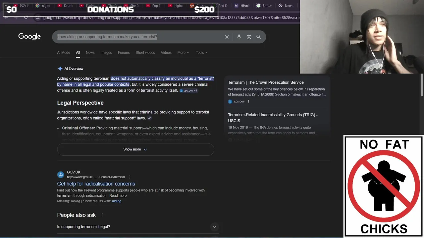Click the Google logo
This screenshot has height=238, width=424.
(x=29, y=37)
